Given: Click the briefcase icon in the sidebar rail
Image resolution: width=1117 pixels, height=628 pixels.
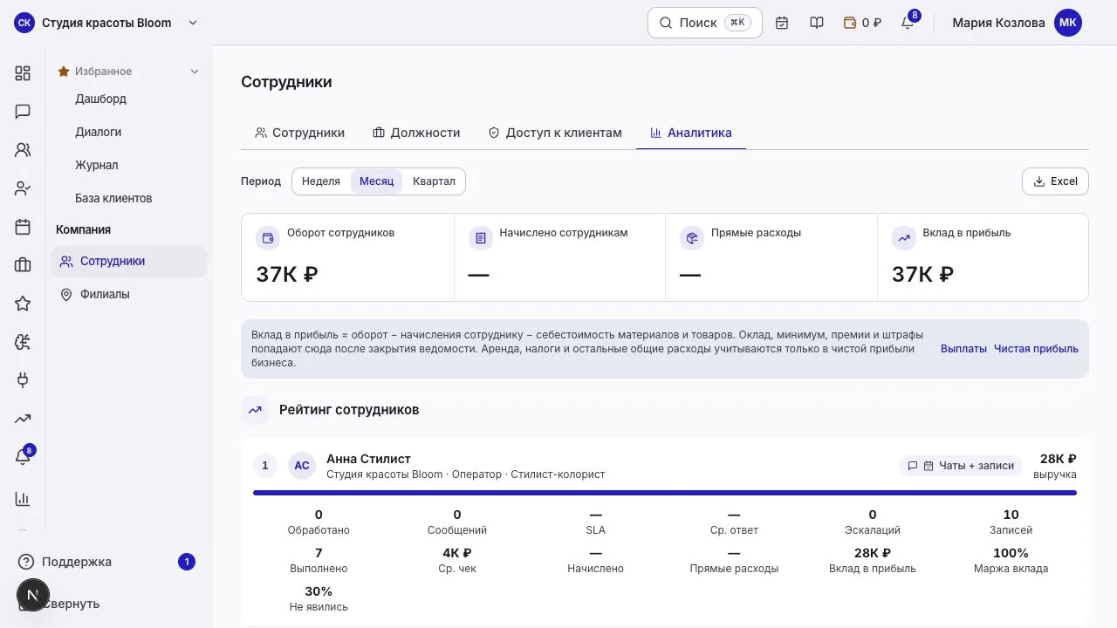Looking at the screenshot, I should (x=23, y=265).
